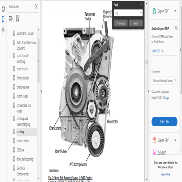Open the drive belt routing bookmark
The image size is (182, 182).
point(25,159)
